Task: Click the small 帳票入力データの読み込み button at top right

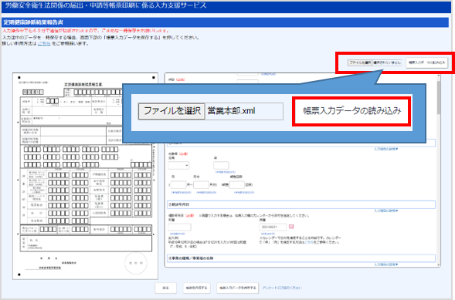Action: 426,62
